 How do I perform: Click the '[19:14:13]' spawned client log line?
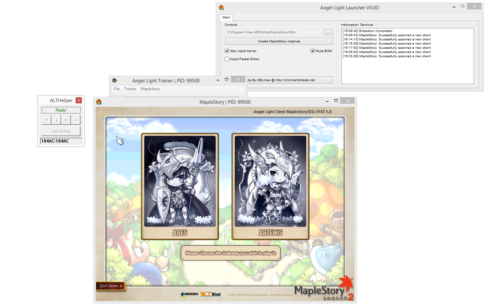387,39
